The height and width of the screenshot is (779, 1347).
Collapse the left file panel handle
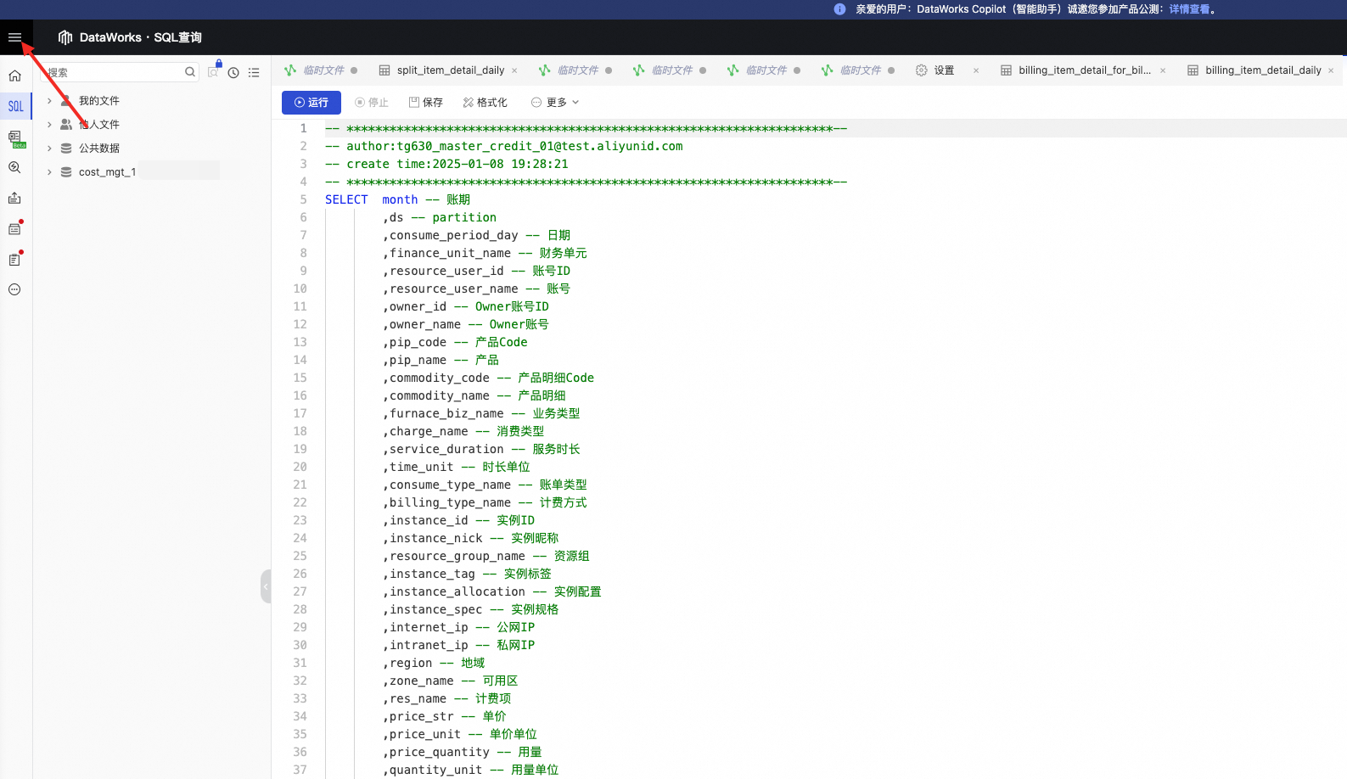266,586
